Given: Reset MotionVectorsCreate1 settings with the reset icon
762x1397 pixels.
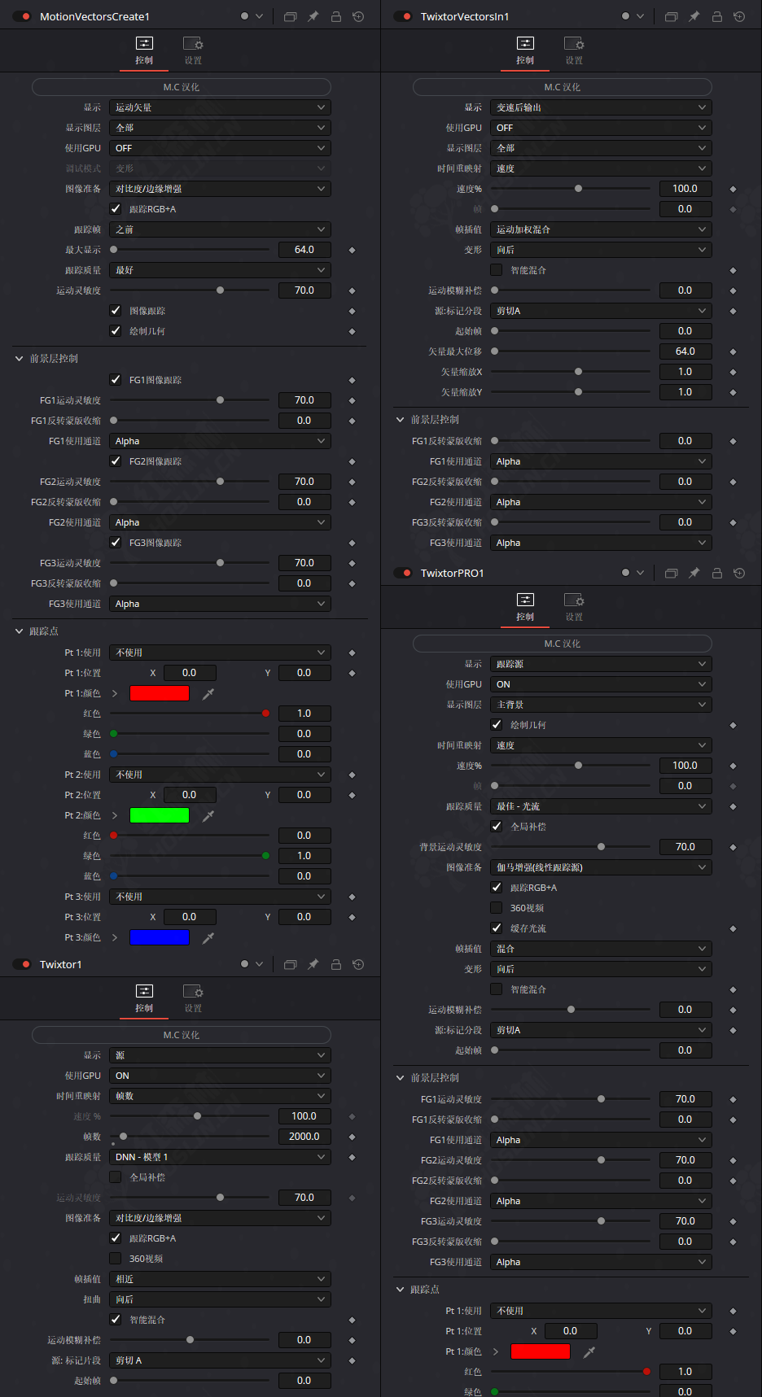Looking at the screenshot, I should [358, 16].
